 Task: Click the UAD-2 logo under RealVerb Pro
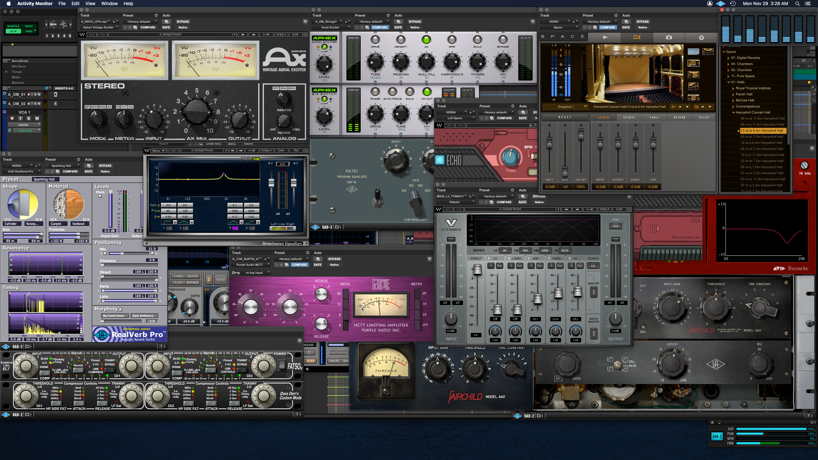point(6,347)
